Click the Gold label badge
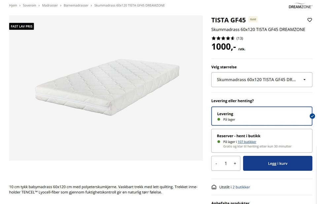Image resolution: width=317 pixels, height=204 pixels. 253,19
